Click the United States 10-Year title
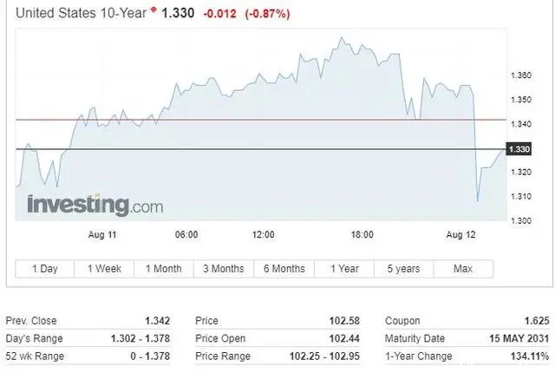The height and width of the screenshot is (379, 555). [81, 13]
